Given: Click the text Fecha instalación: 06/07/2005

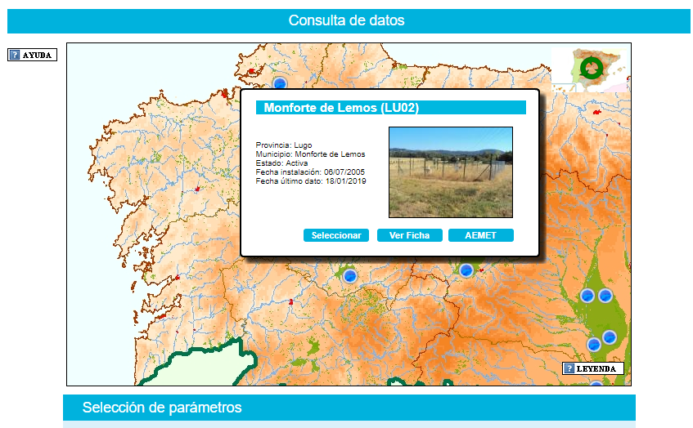Looking at the screenshot, I should 310,172.
